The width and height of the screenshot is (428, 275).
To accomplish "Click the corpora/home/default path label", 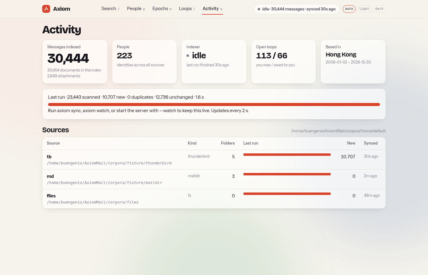I will point(338,131).
